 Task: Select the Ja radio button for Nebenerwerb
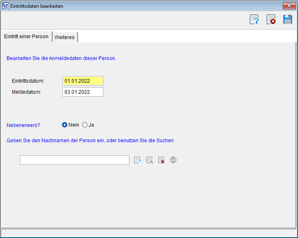(85, 125)
